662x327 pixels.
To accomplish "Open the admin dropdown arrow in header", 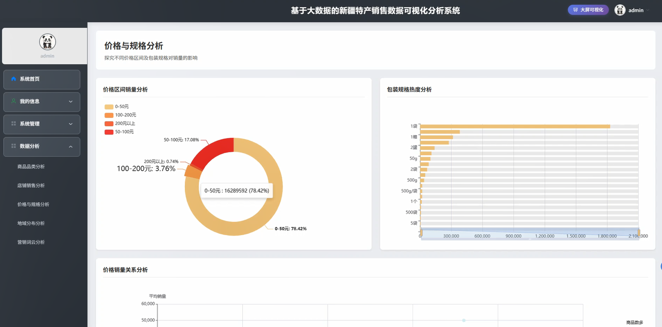I will click(x=648, y=10).
